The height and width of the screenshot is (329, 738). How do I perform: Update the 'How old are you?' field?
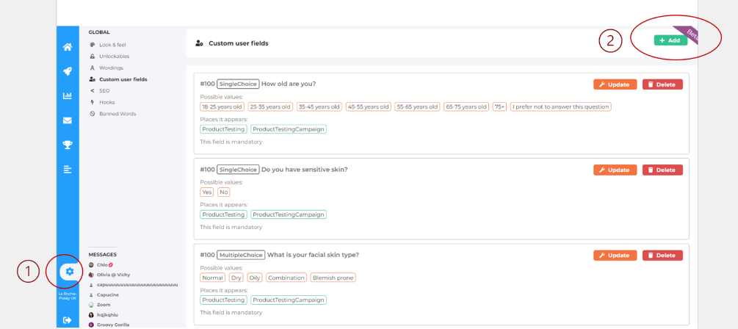[x=615, y=84]
